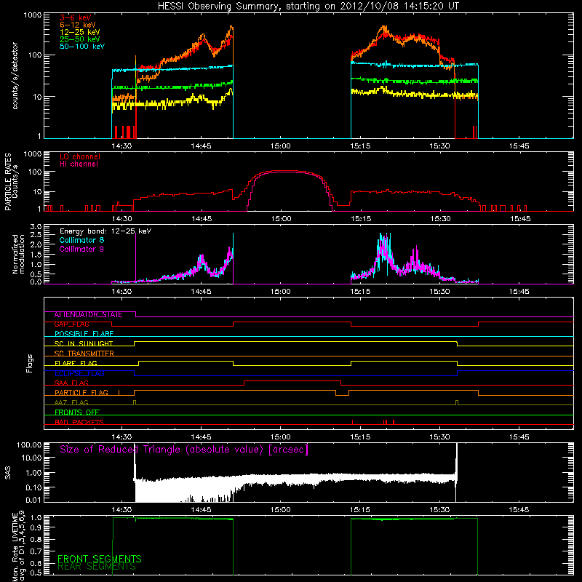Viewport: 582px width, 582px height.
Task: Click the 'Energy band: 12-25 keV' label
Action: [105, 231]
